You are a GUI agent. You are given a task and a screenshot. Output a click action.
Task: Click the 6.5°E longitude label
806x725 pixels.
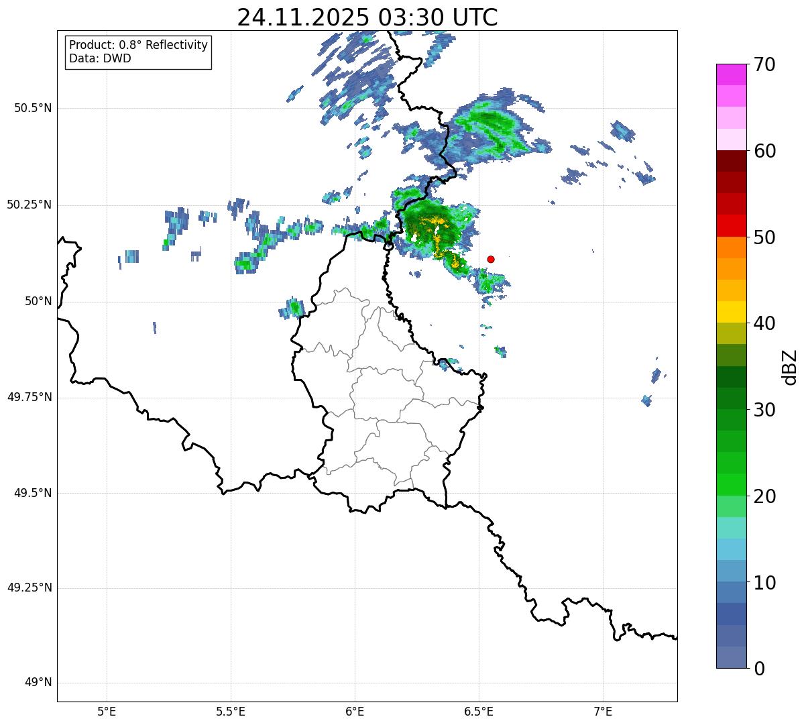tap(479, 711)
